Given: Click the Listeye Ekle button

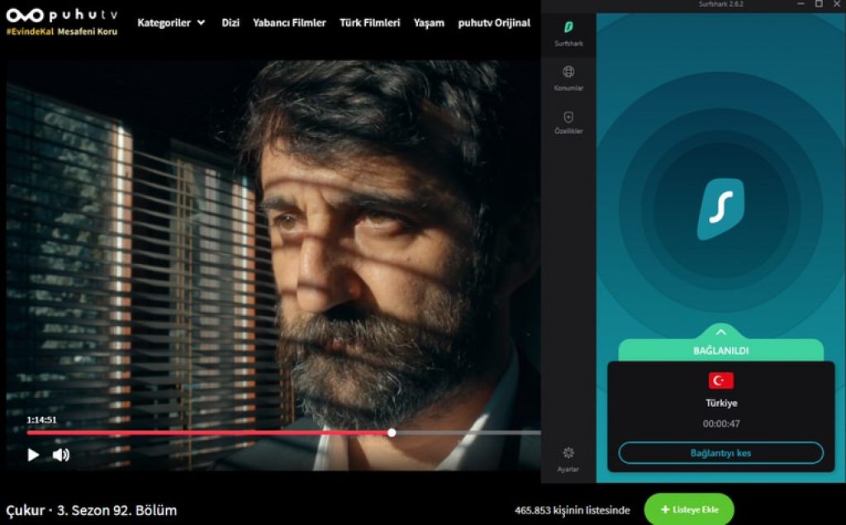Looking at the screenshot, I should [x=689, y=509].
